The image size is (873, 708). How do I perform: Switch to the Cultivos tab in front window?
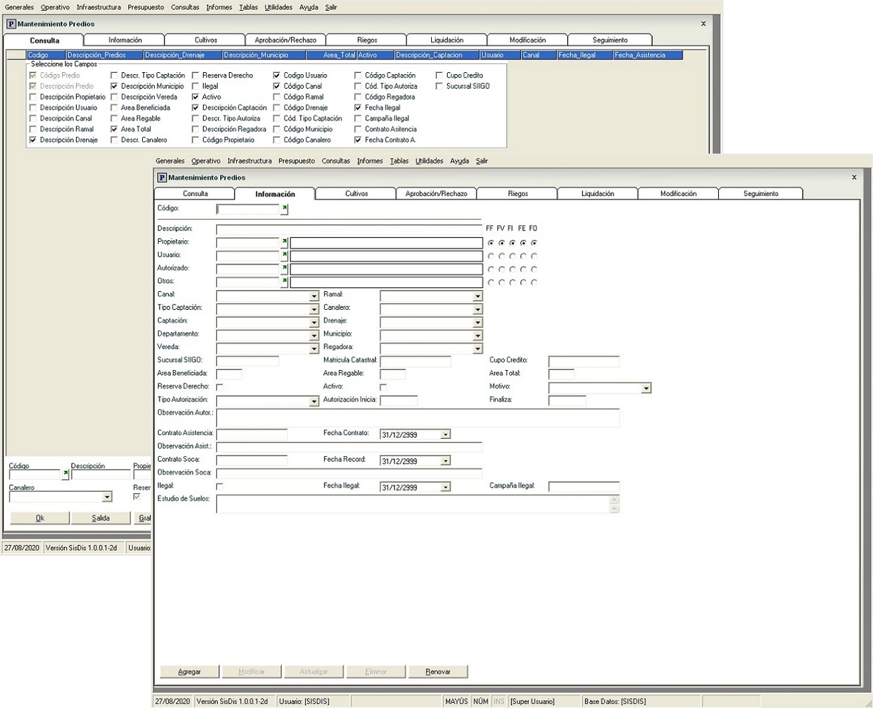356,194
